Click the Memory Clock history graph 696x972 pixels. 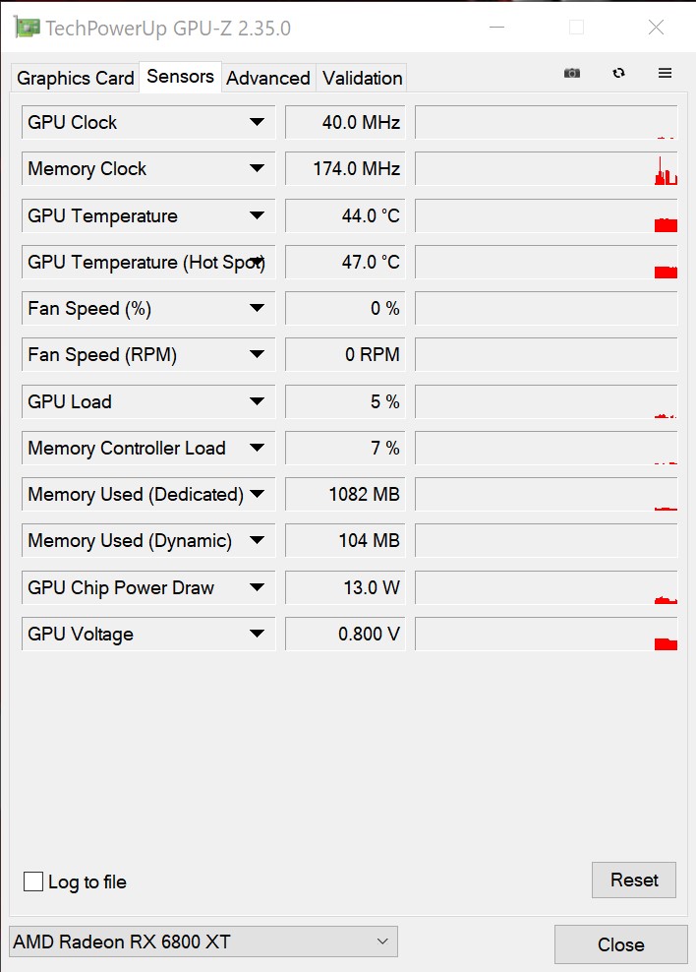tap(546, 169)
